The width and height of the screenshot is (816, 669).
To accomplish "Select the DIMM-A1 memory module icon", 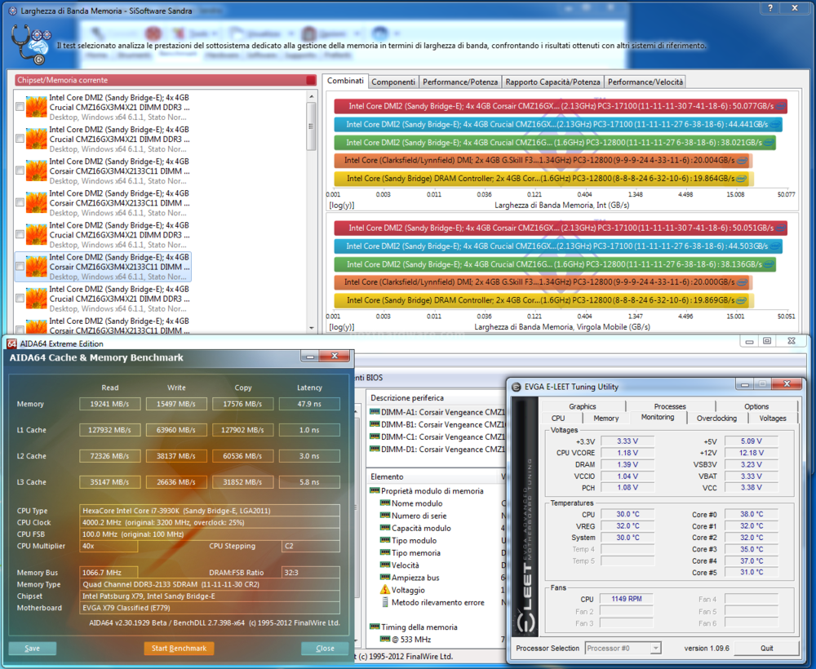I will tap(375, 412).
